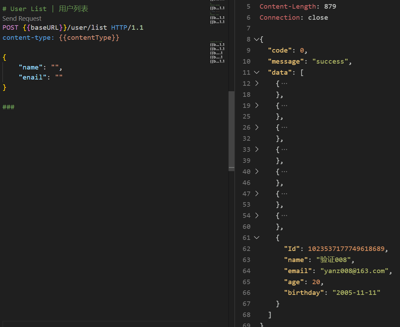Image resolution: width=400 pixels, height=327 pixels.
Task: Collapse the "data" array fold arrow
Action: (256, 73)
